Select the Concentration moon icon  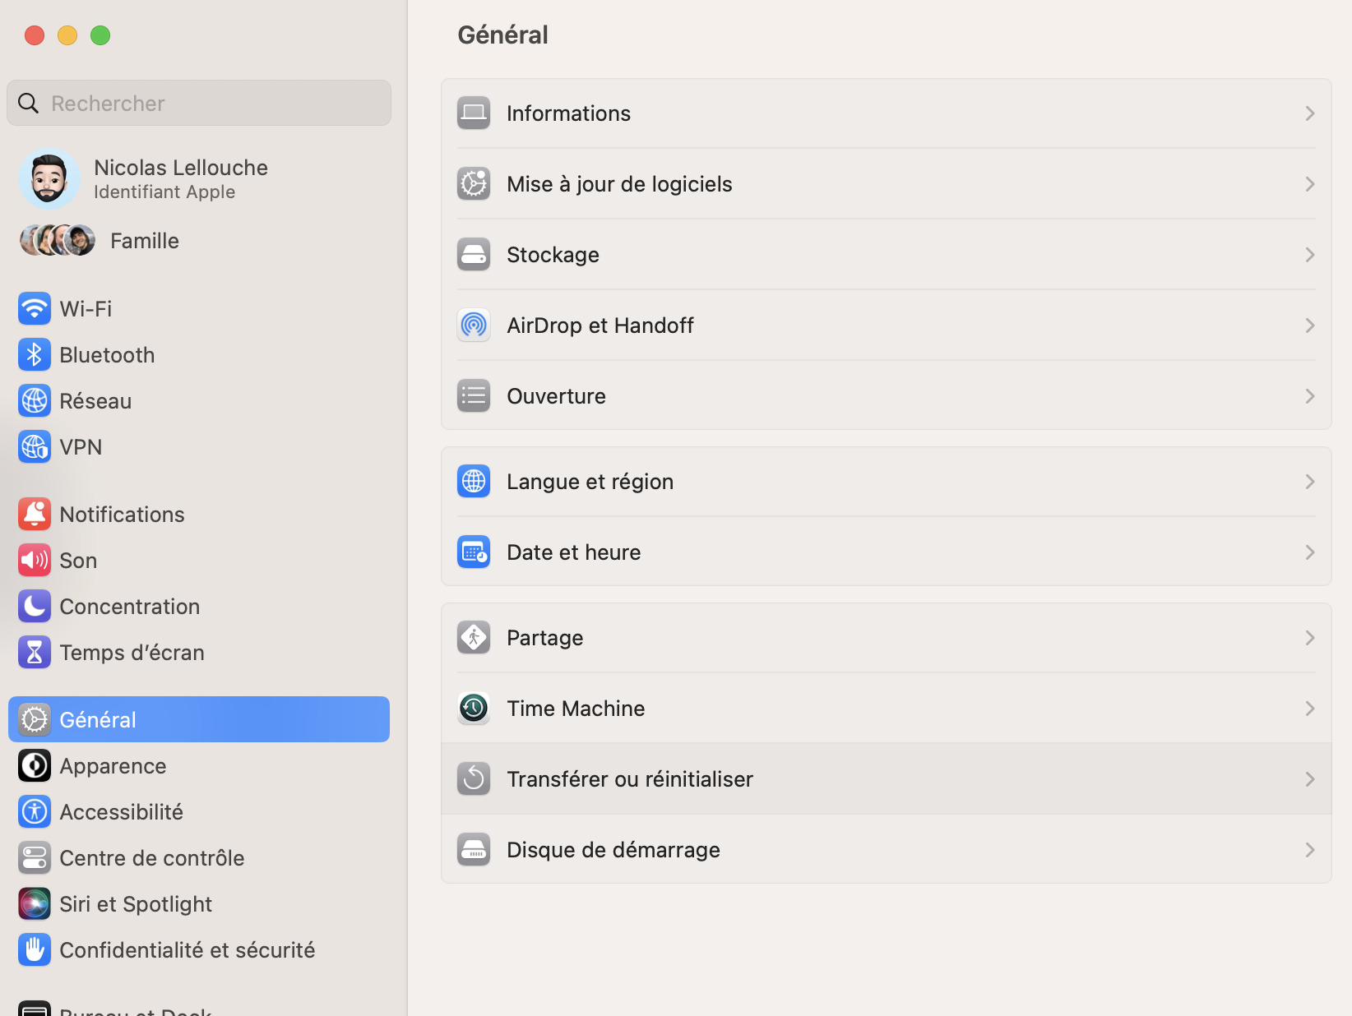35,607
